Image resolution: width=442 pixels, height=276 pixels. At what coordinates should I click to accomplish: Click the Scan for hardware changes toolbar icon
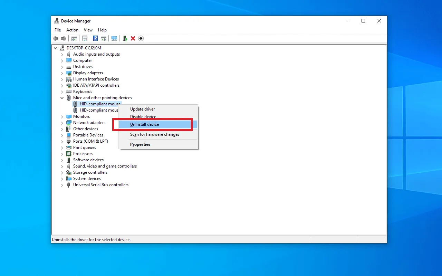(x=114, y=38)
